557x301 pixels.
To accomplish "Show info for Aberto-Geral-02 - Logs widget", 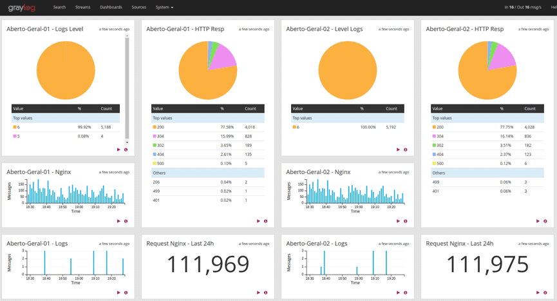I will 405,293.
